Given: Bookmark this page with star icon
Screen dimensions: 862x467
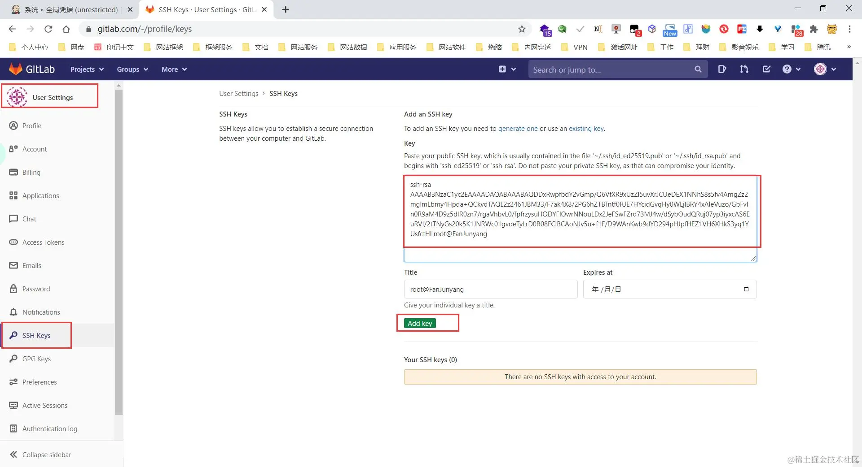Looking at the screenshot, I should pos(522,29).
